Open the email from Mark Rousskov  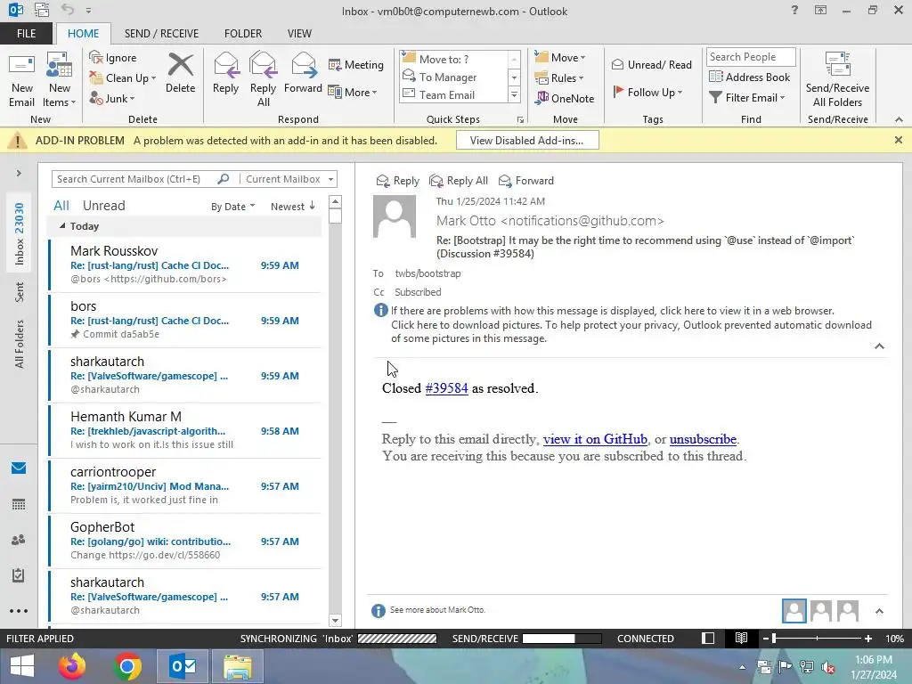coord(185,265)
